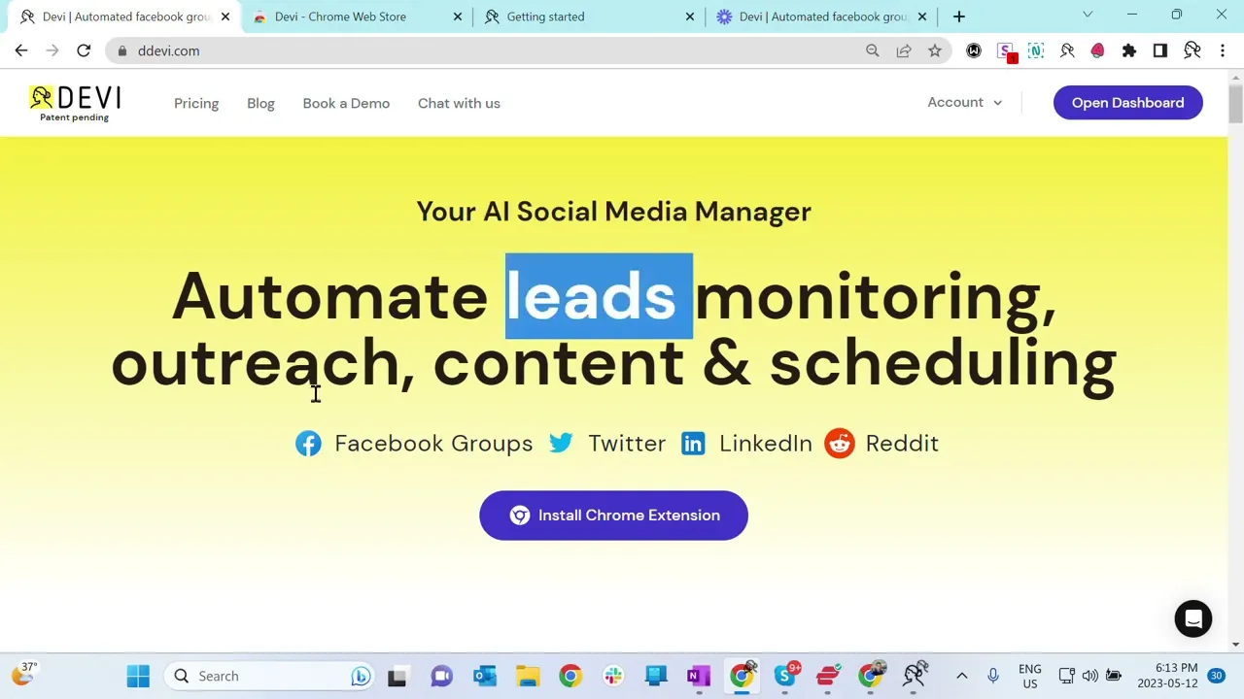The width and height of the screenshot is (1244, 699).
Task: Open the purple S extension with badge
Action: [1006, 51]
